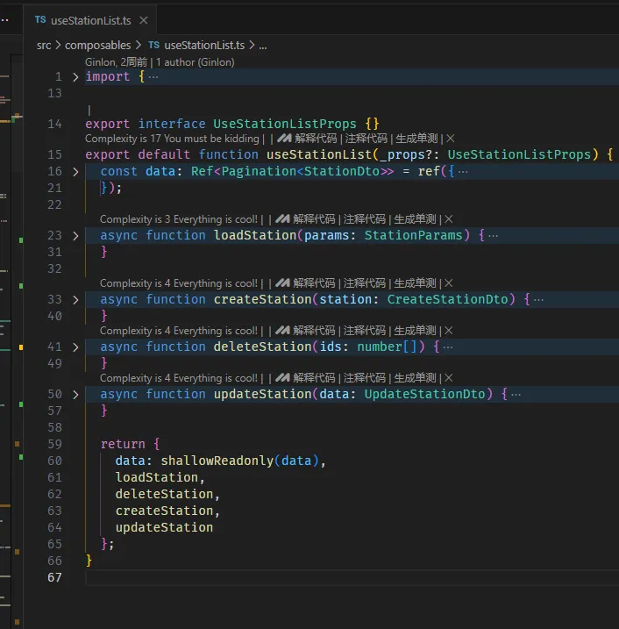Expand folded createStation function

(75, 300)
